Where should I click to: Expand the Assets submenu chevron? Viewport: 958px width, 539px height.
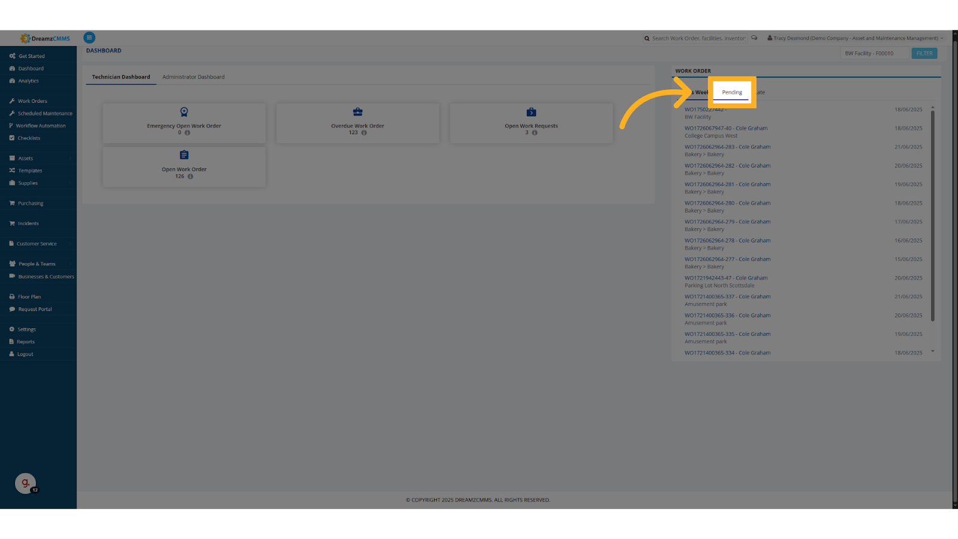pos(70,158)
